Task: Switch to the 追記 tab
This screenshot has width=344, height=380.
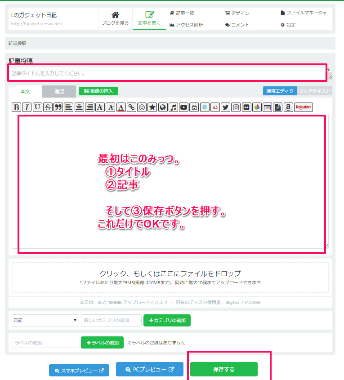Action: pos(59,91)
